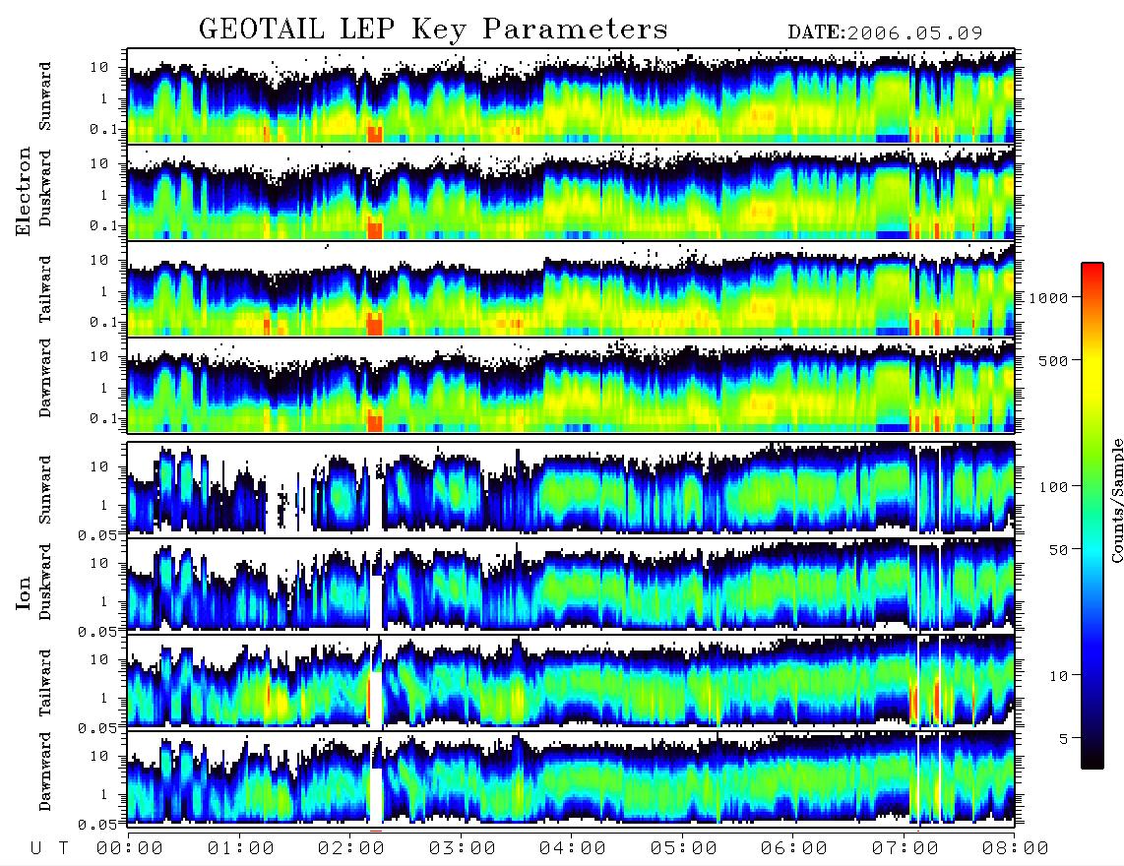Click the 1000 color bar tick label
1124x866 pixels.
click(1048, 297)
